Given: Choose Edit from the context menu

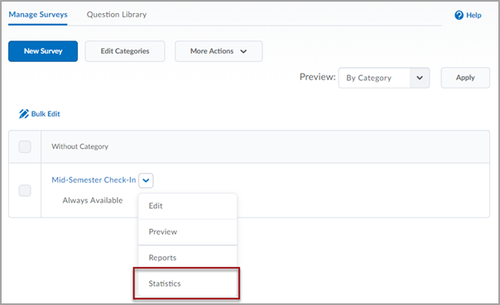Looking at the screenshot, I should click(187, 206).
